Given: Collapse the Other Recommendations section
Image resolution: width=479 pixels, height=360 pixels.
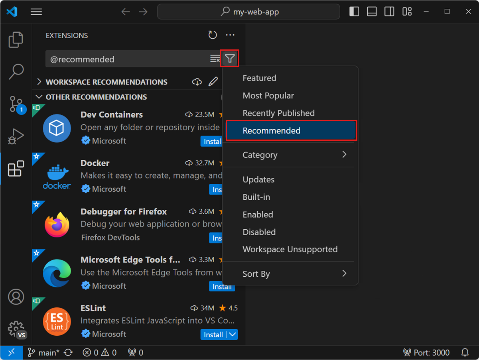Looking at the screenshot, I should 39,96.
